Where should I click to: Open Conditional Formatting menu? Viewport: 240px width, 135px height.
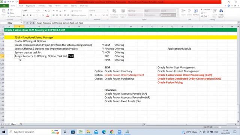pyautogui.click(x=114, y=13)
